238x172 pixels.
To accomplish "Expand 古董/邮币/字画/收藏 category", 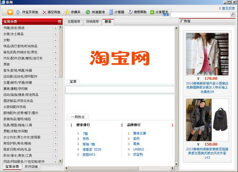I will [x=55, y=83].
